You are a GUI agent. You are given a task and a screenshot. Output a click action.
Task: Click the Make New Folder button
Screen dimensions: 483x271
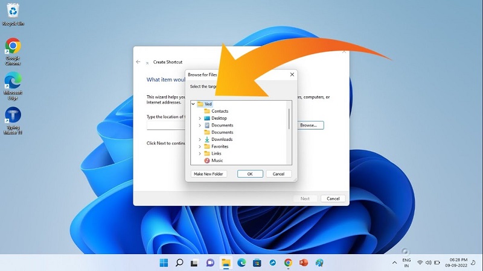pos(208,174)
